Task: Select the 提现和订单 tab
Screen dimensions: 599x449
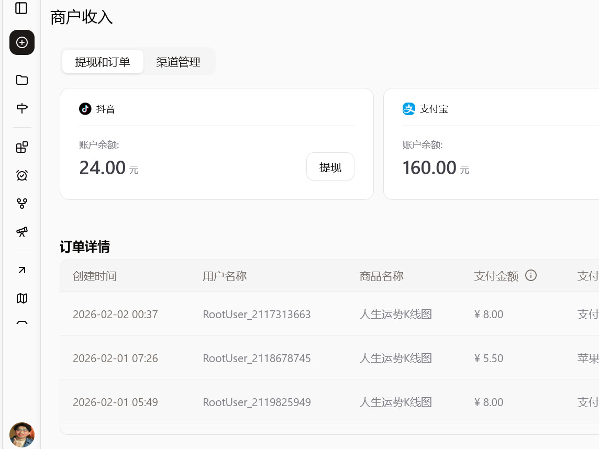Action: [x=103, y=62]
